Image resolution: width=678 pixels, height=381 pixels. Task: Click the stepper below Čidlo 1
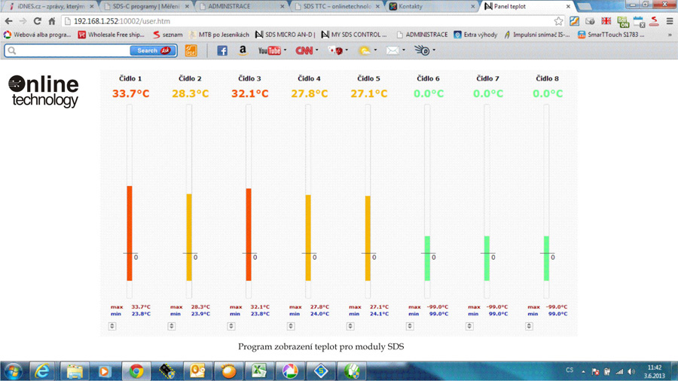tap(112, 326)
